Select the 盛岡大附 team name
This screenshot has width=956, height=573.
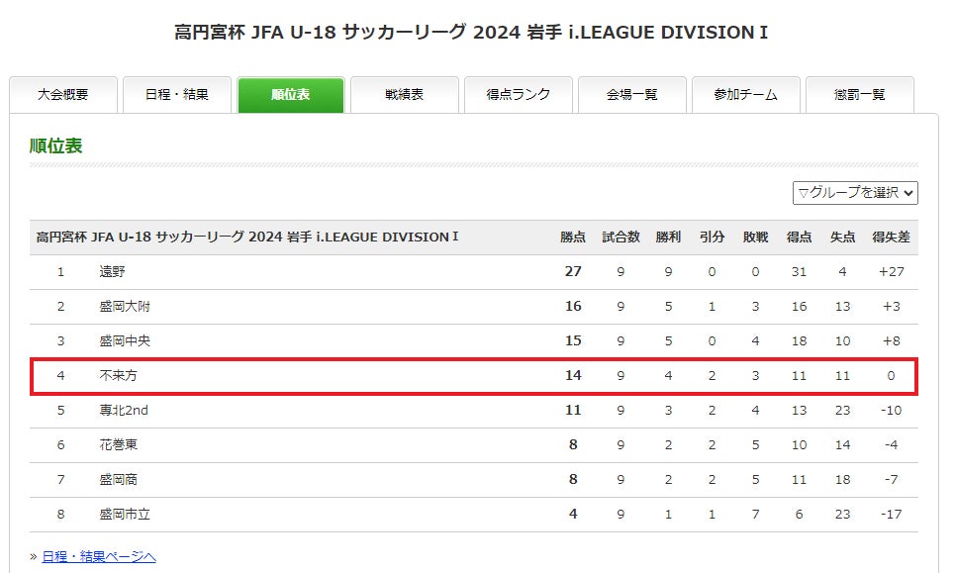(x=125, y=307)
